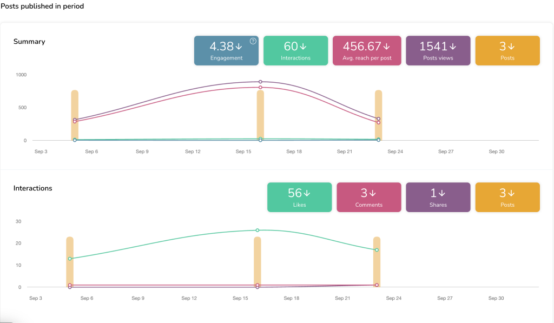Click the last likes data point at 17
The height and width of the screenshot is (323, 554).
coord(377,250)
